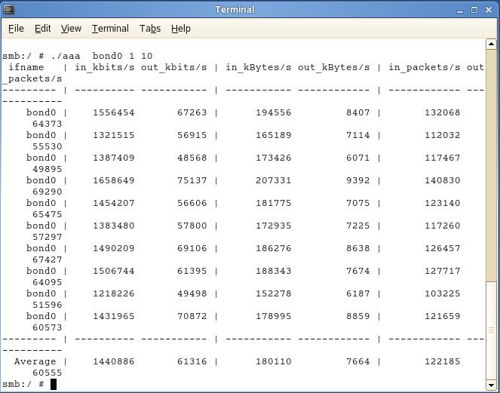Click the value 1506744
This screenshot has width=500, height=393.
click(114, 271)
